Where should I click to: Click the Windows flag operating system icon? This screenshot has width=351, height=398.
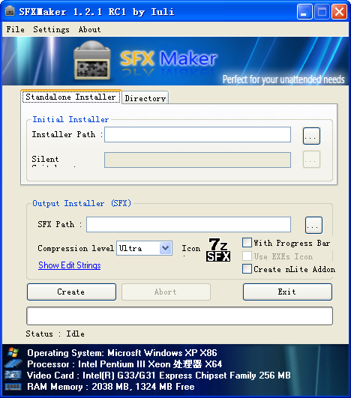click(13, 352)
